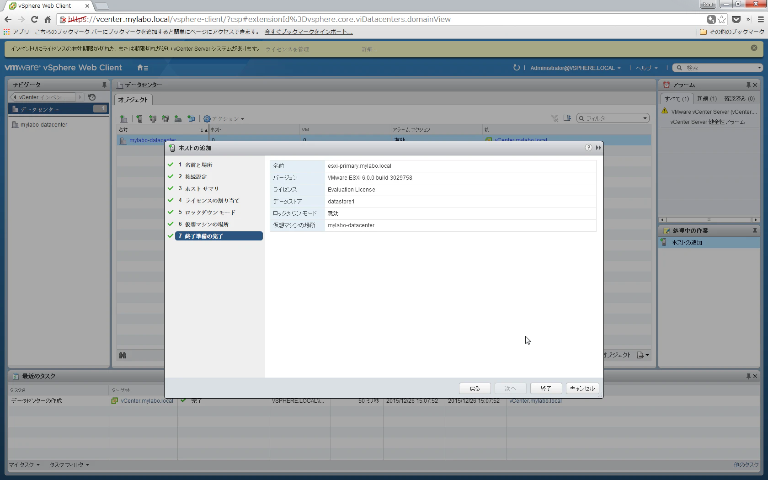
Task: Click the アラーム panel horizontal scrollbar
Action: (709, 220)
